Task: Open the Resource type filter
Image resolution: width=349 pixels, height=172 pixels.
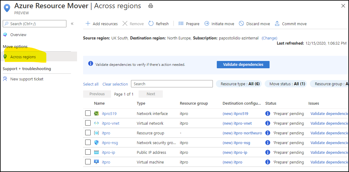Action: (x=240, y=84)
